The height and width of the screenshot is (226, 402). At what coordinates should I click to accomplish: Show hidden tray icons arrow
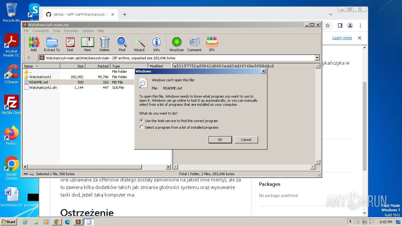[x=350, y=222]
